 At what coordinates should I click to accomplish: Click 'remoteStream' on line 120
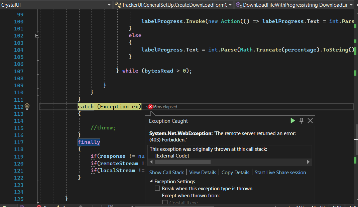119,164
